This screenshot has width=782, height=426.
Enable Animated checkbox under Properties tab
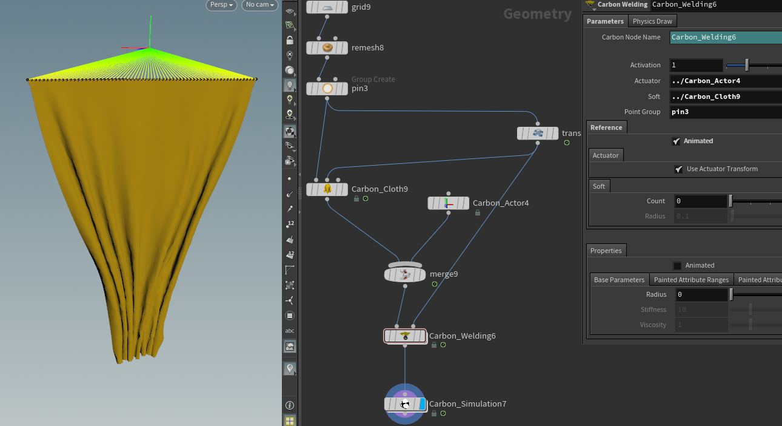(677, 266)
